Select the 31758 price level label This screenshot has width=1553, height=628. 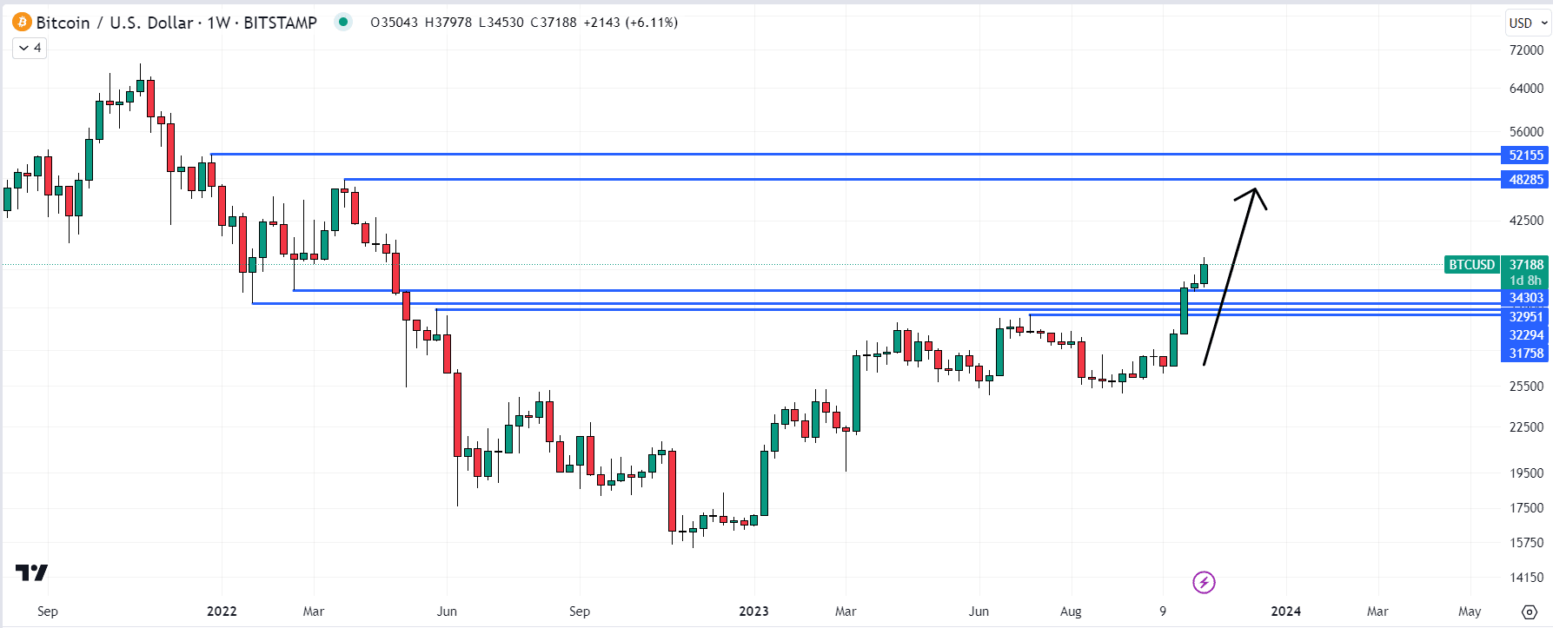tap(1525, 353)
